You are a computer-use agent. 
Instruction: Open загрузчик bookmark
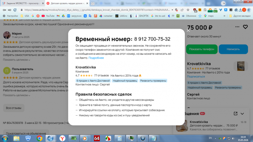pos(74,16)
